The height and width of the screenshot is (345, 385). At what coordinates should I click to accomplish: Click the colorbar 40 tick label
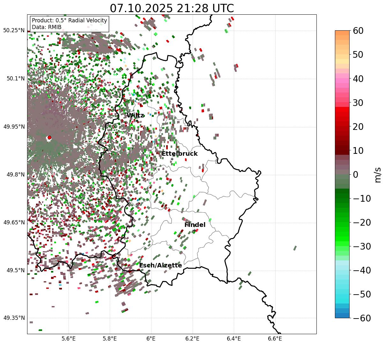359,79
